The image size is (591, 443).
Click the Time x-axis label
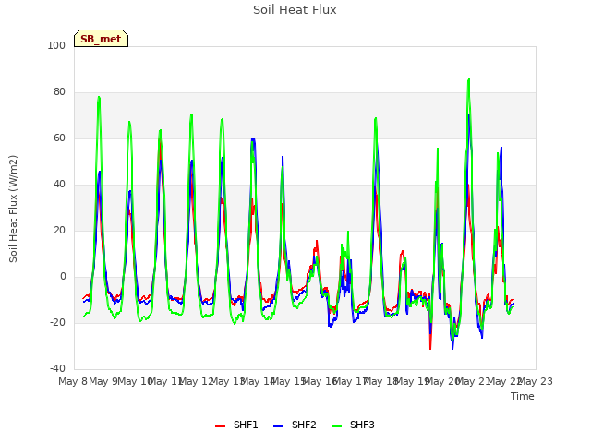point(523,396)
